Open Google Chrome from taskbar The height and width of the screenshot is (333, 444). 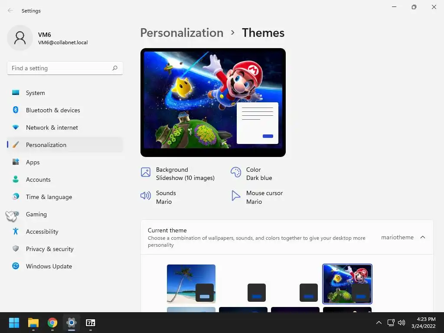52,323
